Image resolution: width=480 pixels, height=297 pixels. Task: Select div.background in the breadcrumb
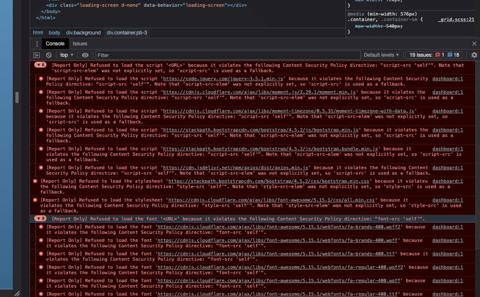[83, 33]
